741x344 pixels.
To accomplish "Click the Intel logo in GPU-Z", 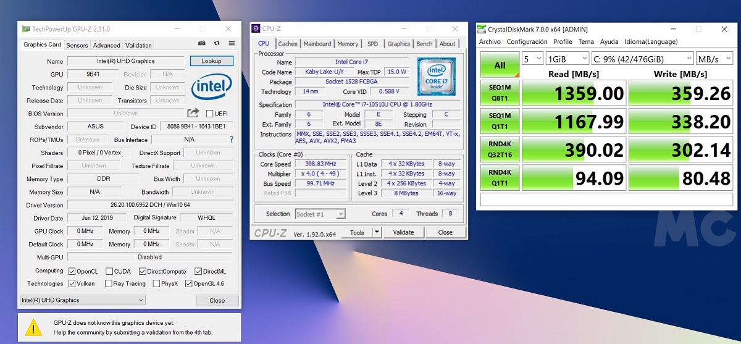I will click(x=211, y=88).
